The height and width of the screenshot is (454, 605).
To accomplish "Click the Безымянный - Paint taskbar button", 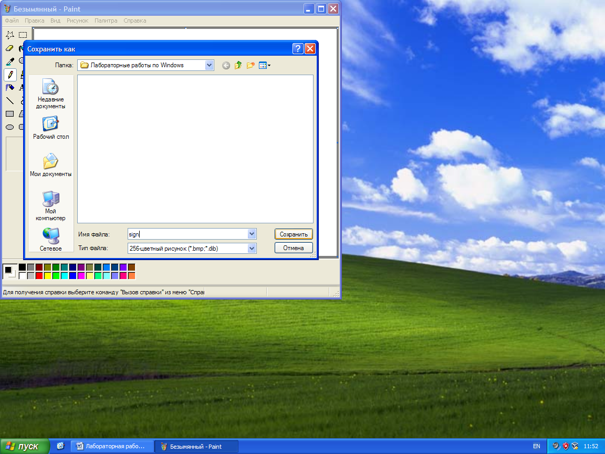I will (x=196, y=446).
